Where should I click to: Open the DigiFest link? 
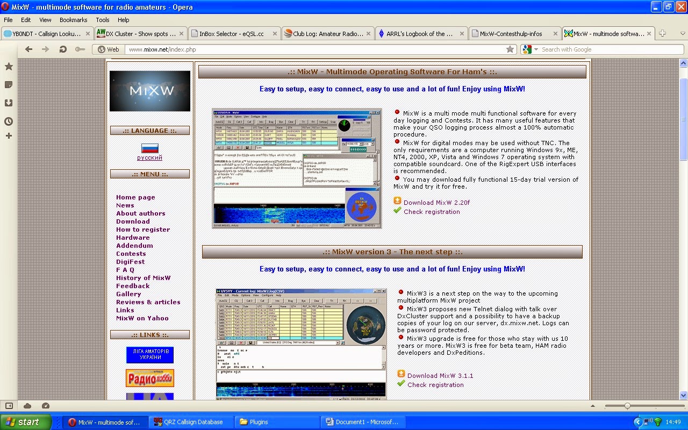tap(131, 262)
